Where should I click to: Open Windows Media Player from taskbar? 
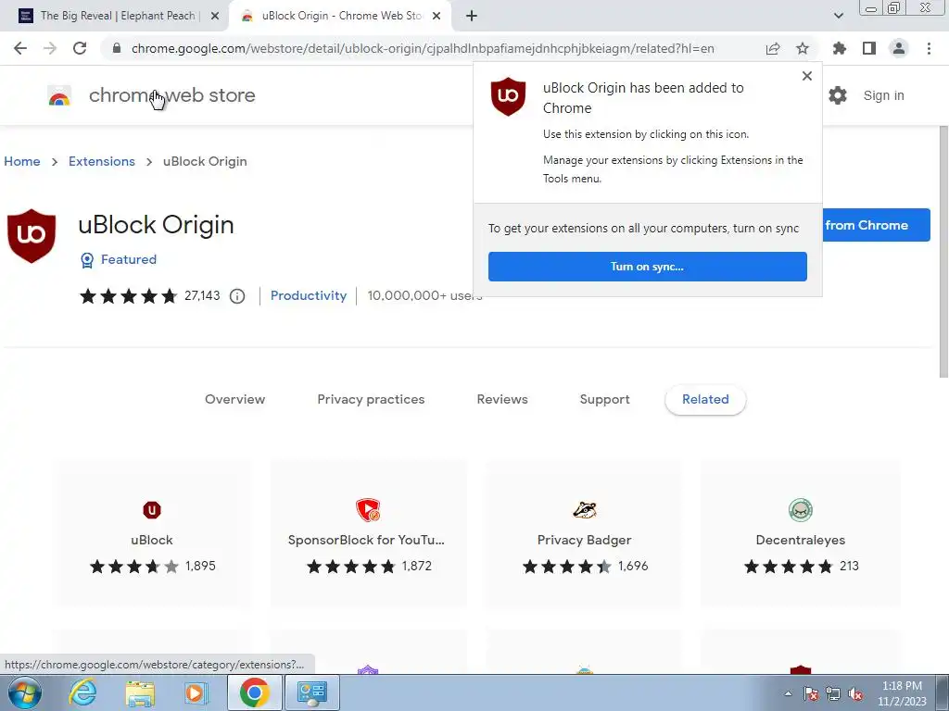coord(196,692)
